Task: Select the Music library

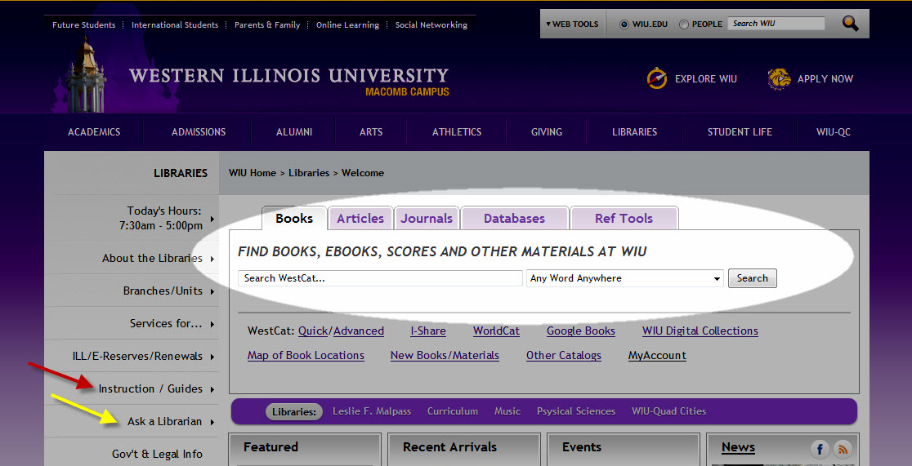Action: pos(507,411)
